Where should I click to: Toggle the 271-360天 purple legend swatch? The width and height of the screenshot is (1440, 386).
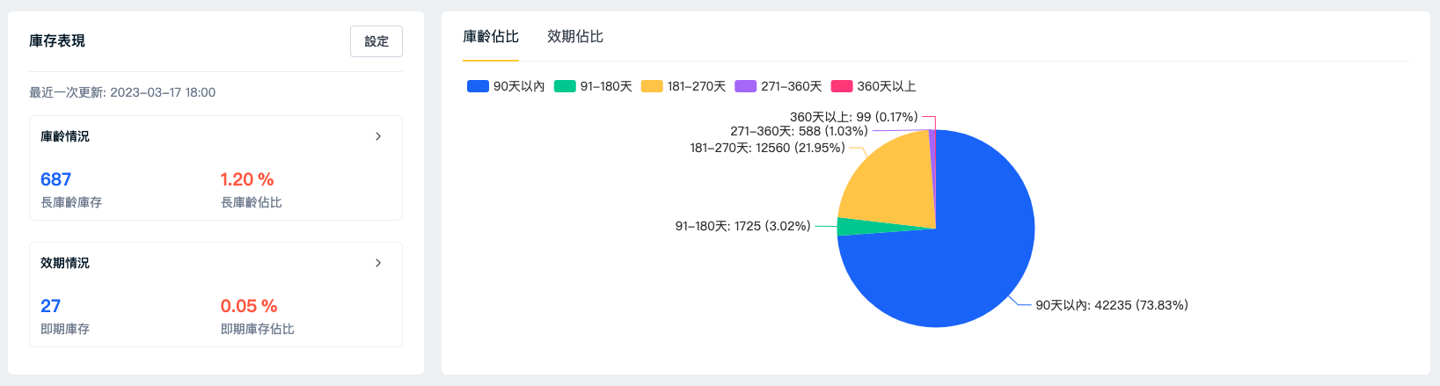(x=746, y=86)
